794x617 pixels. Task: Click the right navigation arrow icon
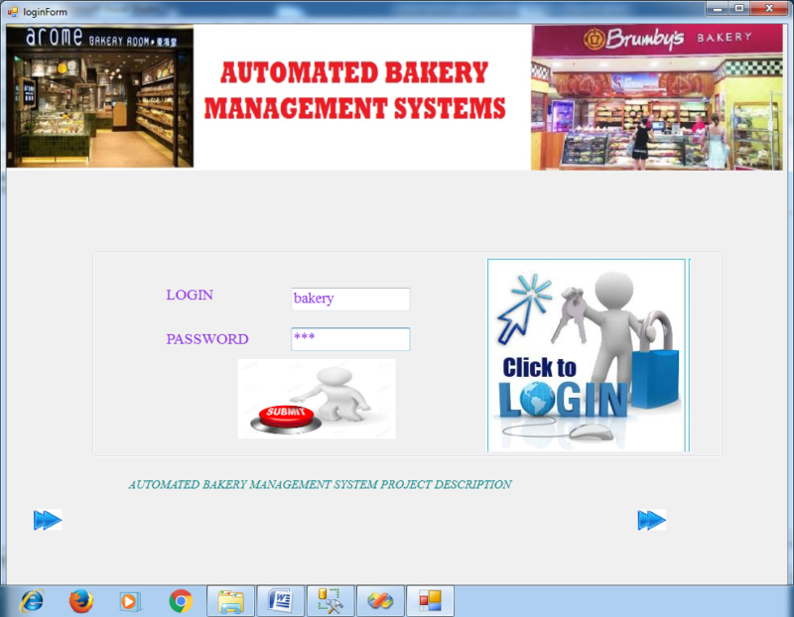(x=652, y=519)
